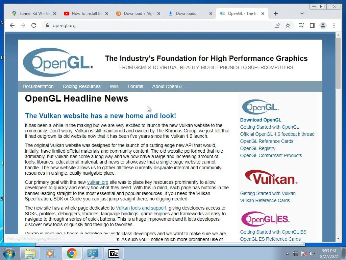
Task: Open Action Center flag tray icon
Action: click(x=304, y=254)
